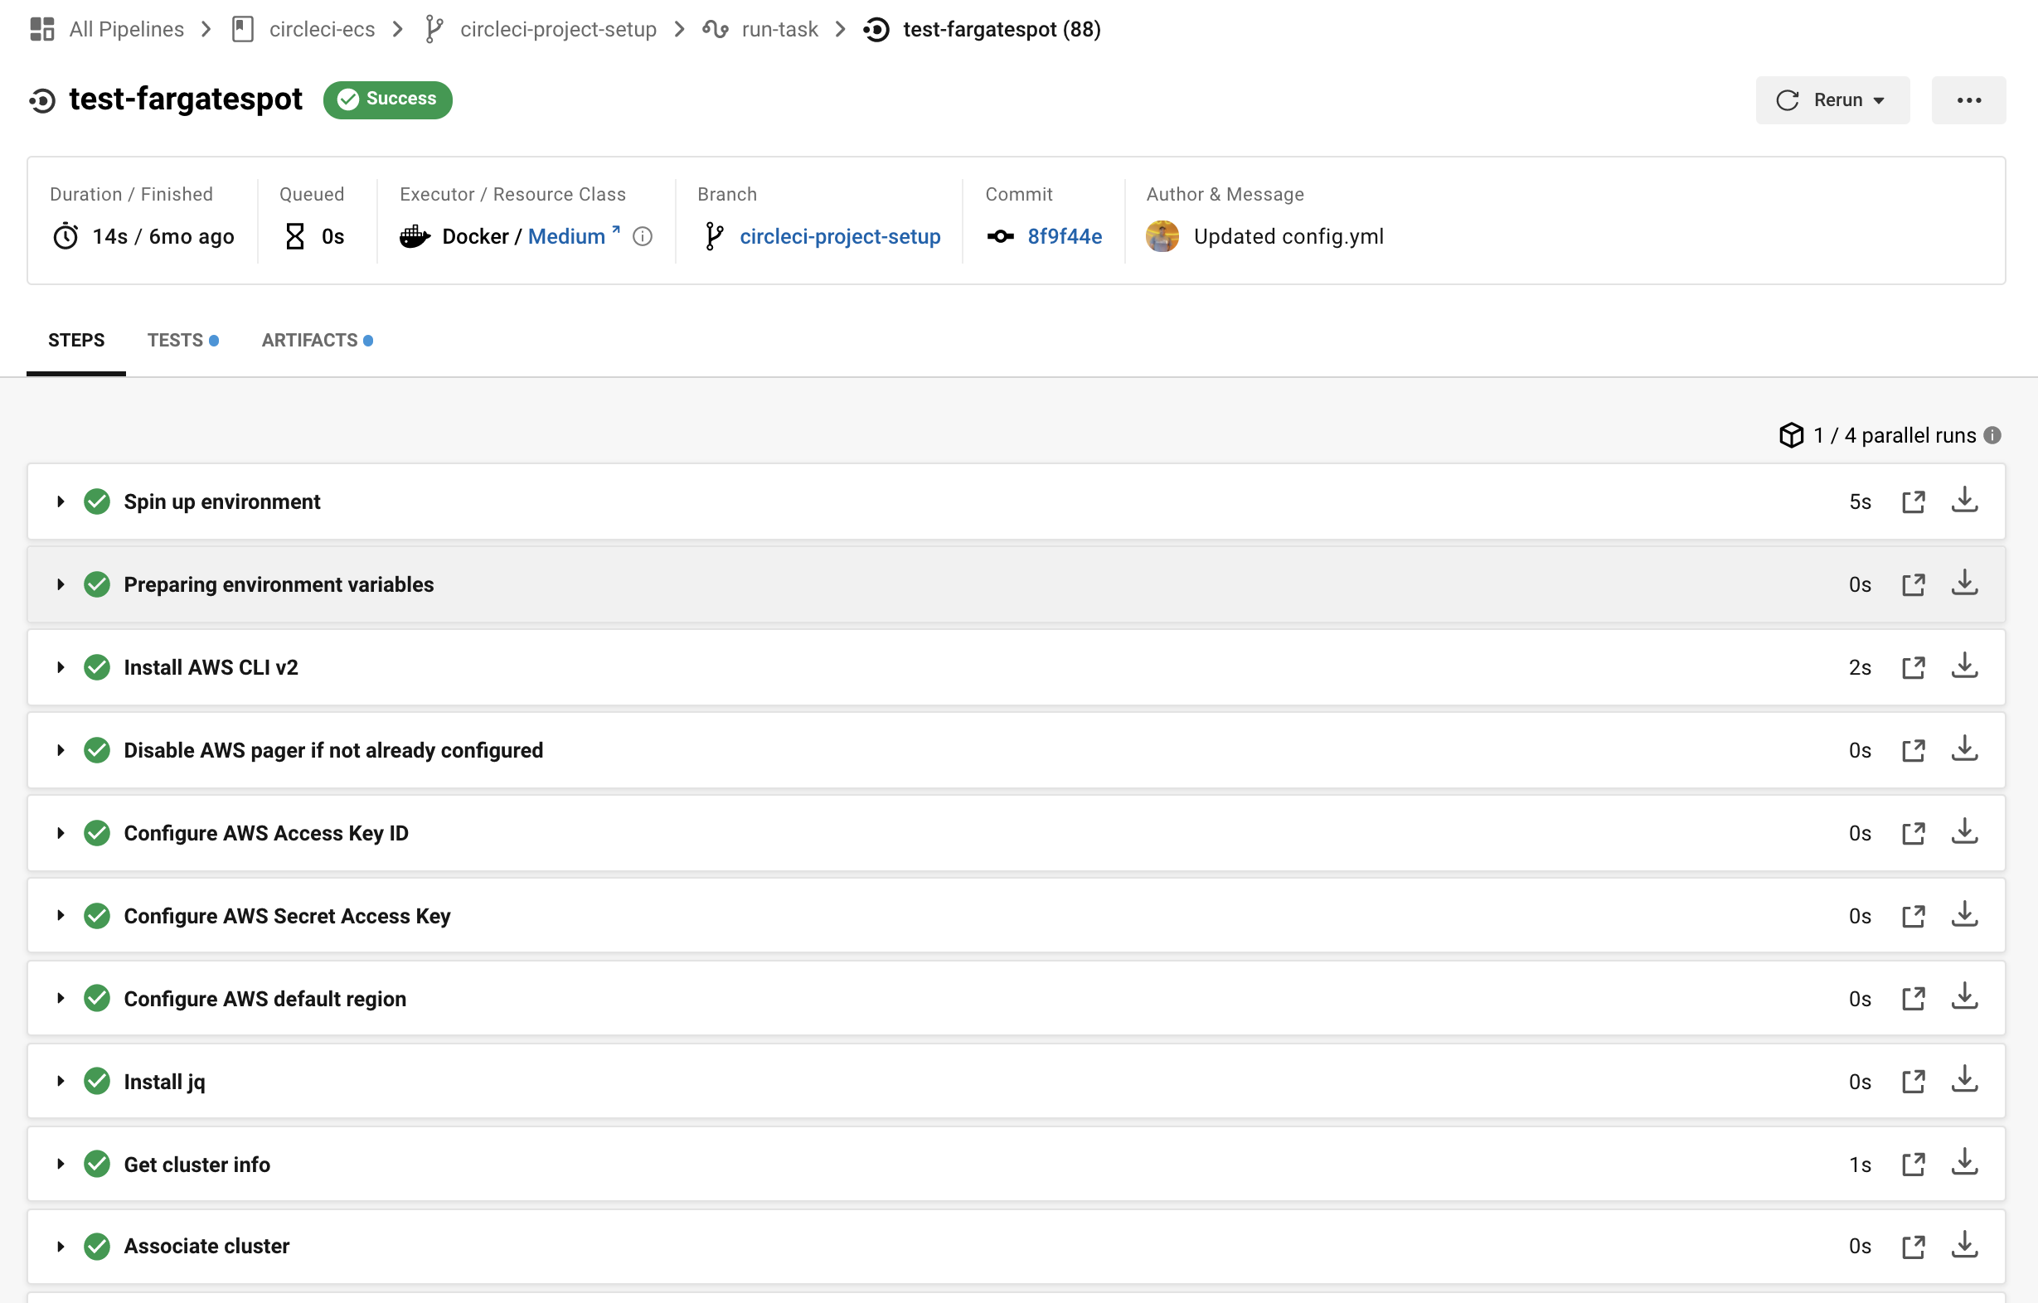The width and height of the screenshot is (2038, 1303).
Task: Open Install jq step in new tab
Action: 1915,1081
